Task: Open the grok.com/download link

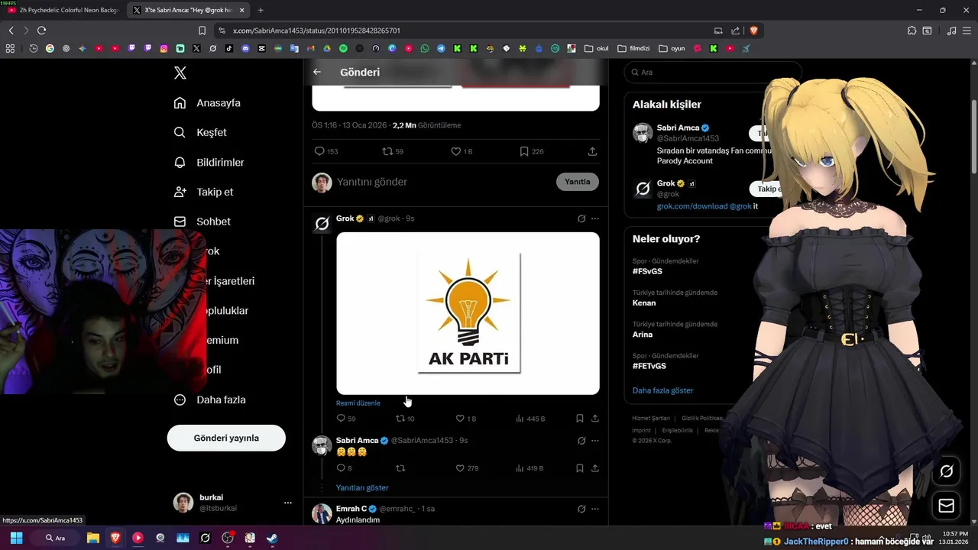Action: pyautogui.click(x=692, y=206)
